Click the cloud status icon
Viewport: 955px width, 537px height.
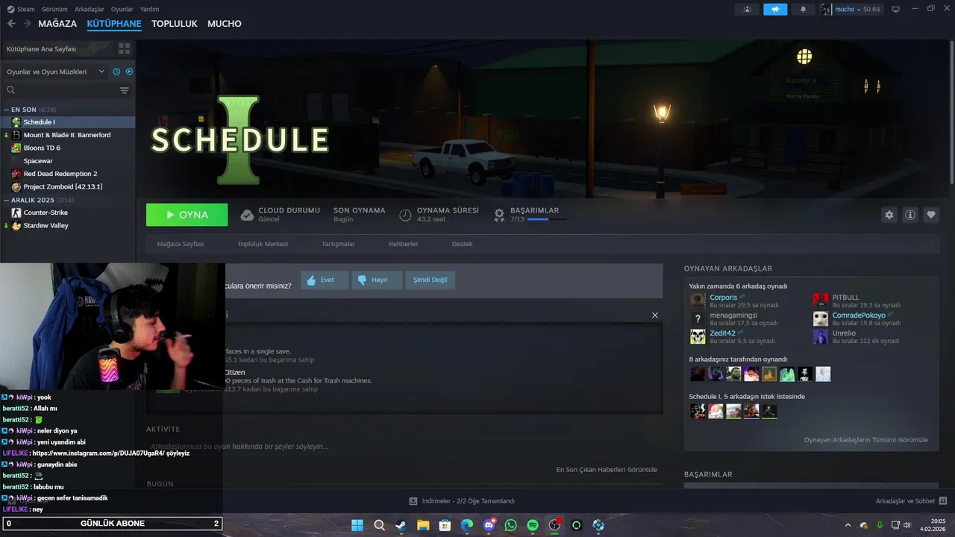247,215
